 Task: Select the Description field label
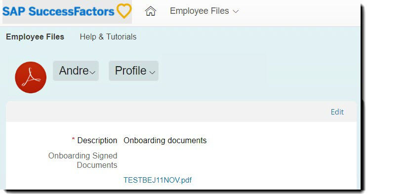coord(97,140)
